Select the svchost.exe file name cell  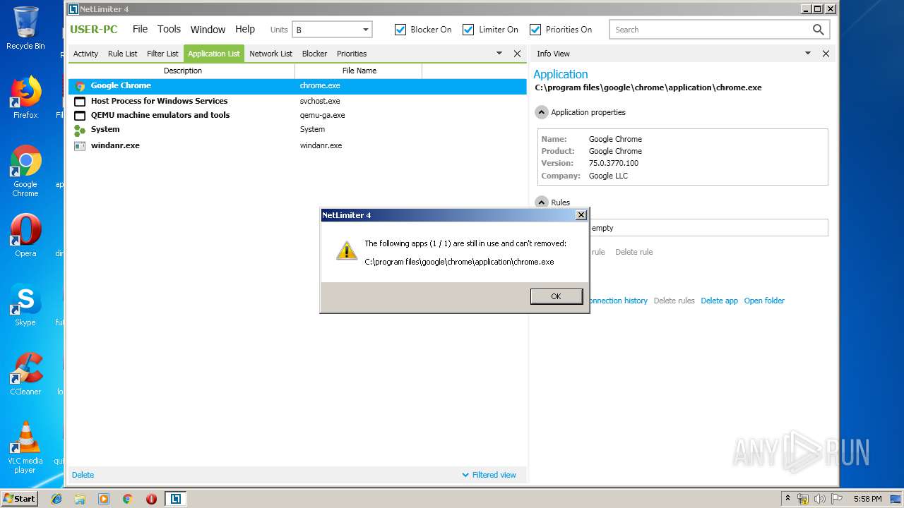pyautogui.click(x=320, y=101)
